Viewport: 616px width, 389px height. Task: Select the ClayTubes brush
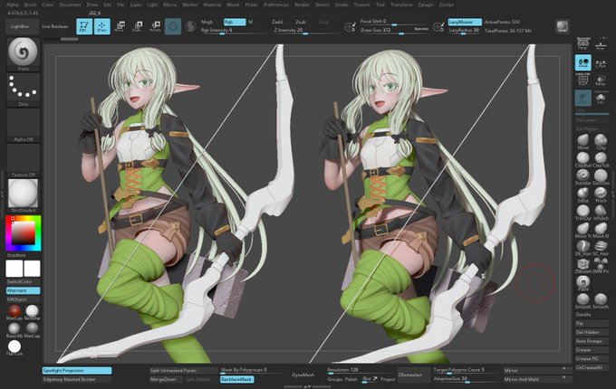coord(601,159)
